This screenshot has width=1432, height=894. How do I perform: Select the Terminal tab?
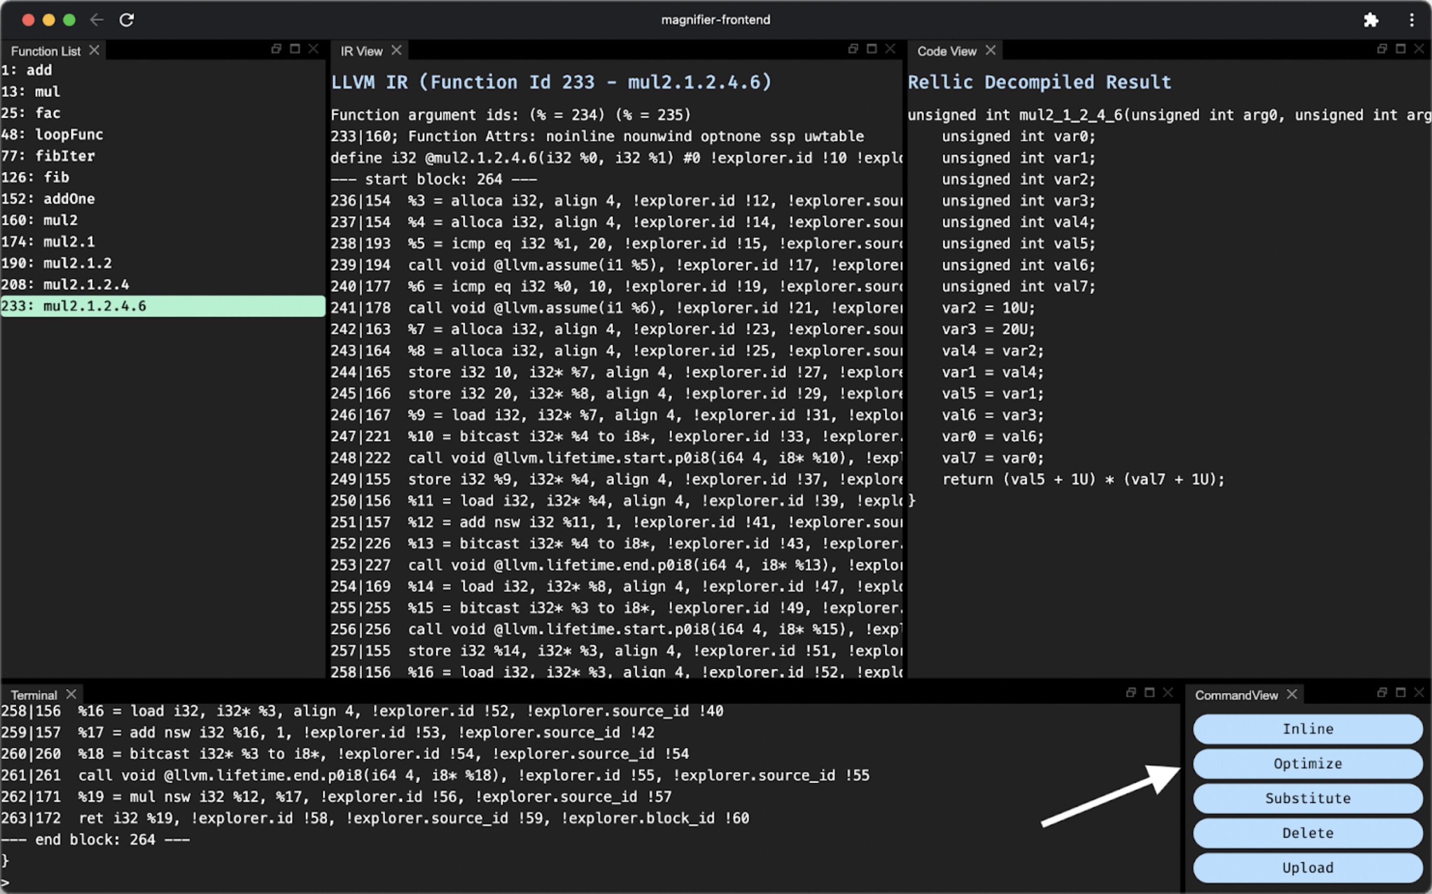(34, 695)
